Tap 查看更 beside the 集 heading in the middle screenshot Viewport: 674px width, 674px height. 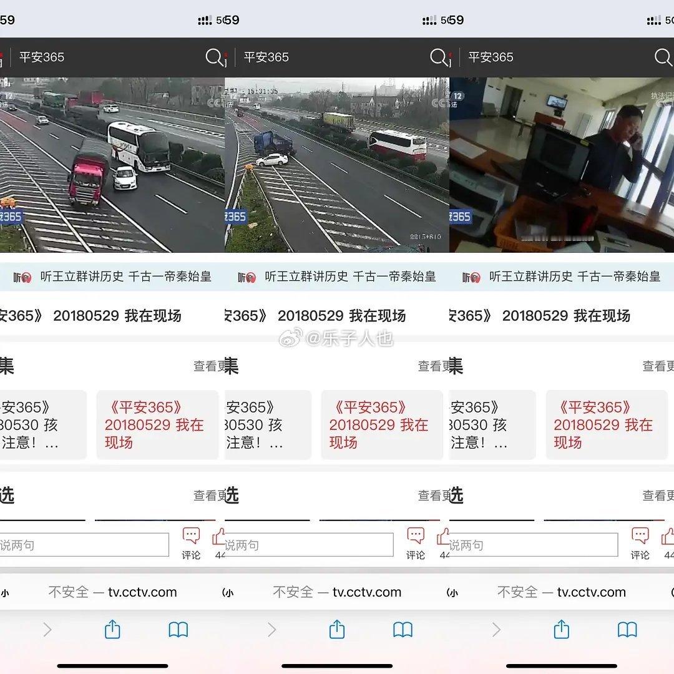point(433,366)
